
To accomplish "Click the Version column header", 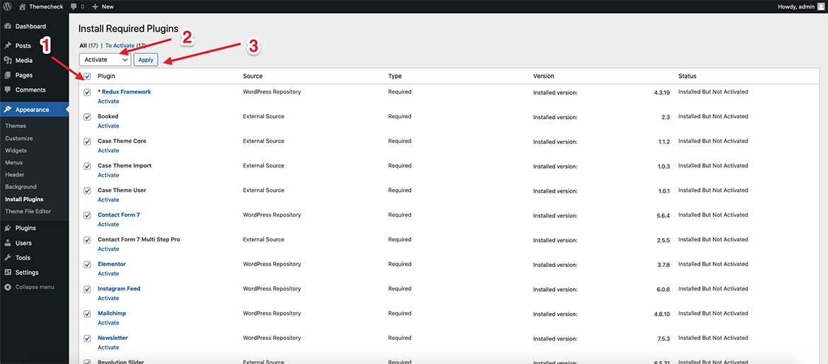I will click(544, 76).
